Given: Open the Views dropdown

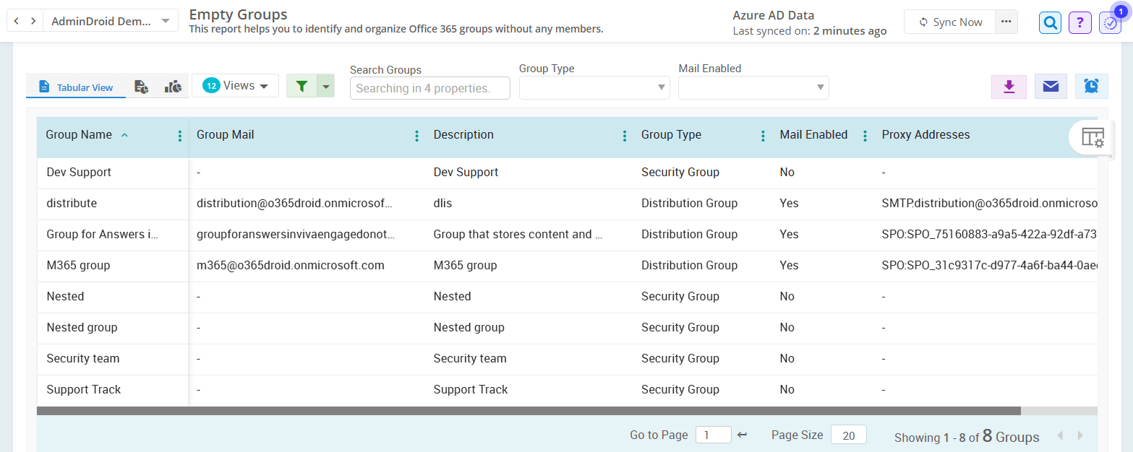Looking at the screenshot, I should click(235, 86).
